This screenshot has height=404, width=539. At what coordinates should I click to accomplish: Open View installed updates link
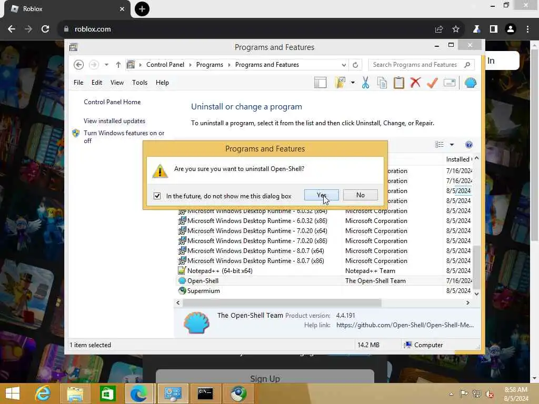pos(114,121)
